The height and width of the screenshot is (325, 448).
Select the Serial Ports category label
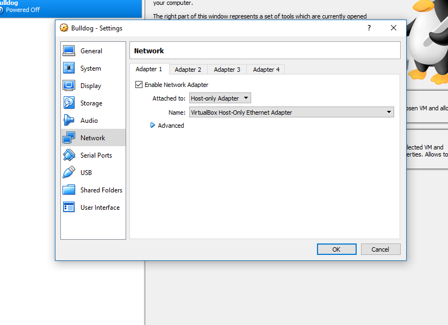coord(96,155)
